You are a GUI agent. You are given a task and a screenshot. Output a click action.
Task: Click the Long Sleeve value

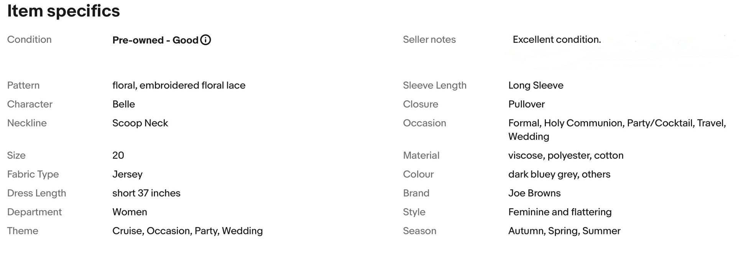tap(536, 85)
